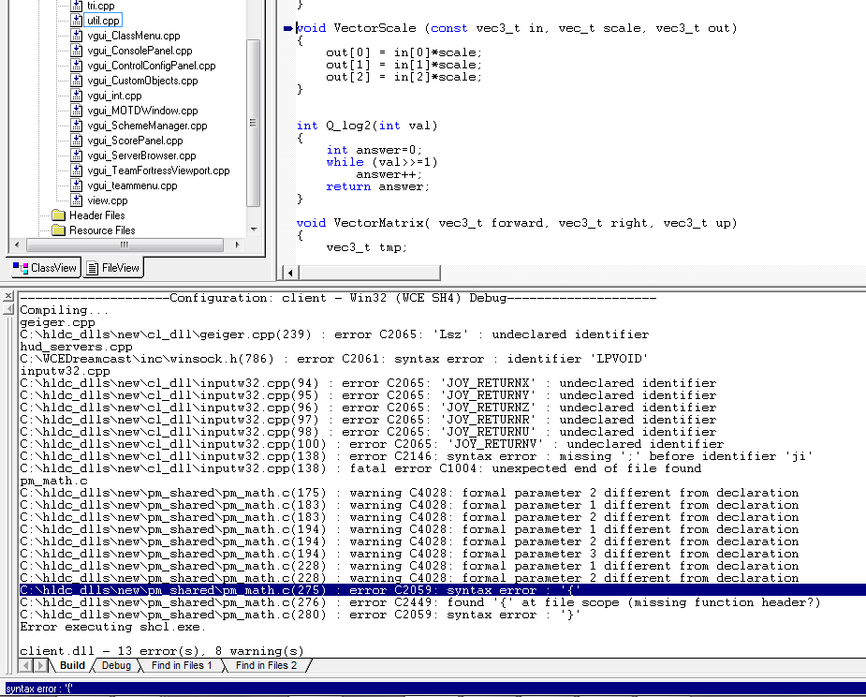The width and height of the screenshot is (866, 697).
Task: Click the file tree horizontal scrollbar thumb
Action: pos(125,245)
